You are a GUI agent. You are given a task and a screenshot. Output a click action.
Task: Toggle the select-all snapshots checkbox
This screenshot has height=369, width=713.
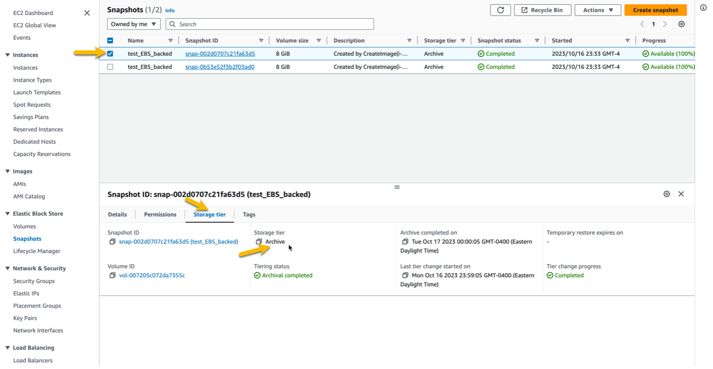pyautogui.click(x=112, y=40)
